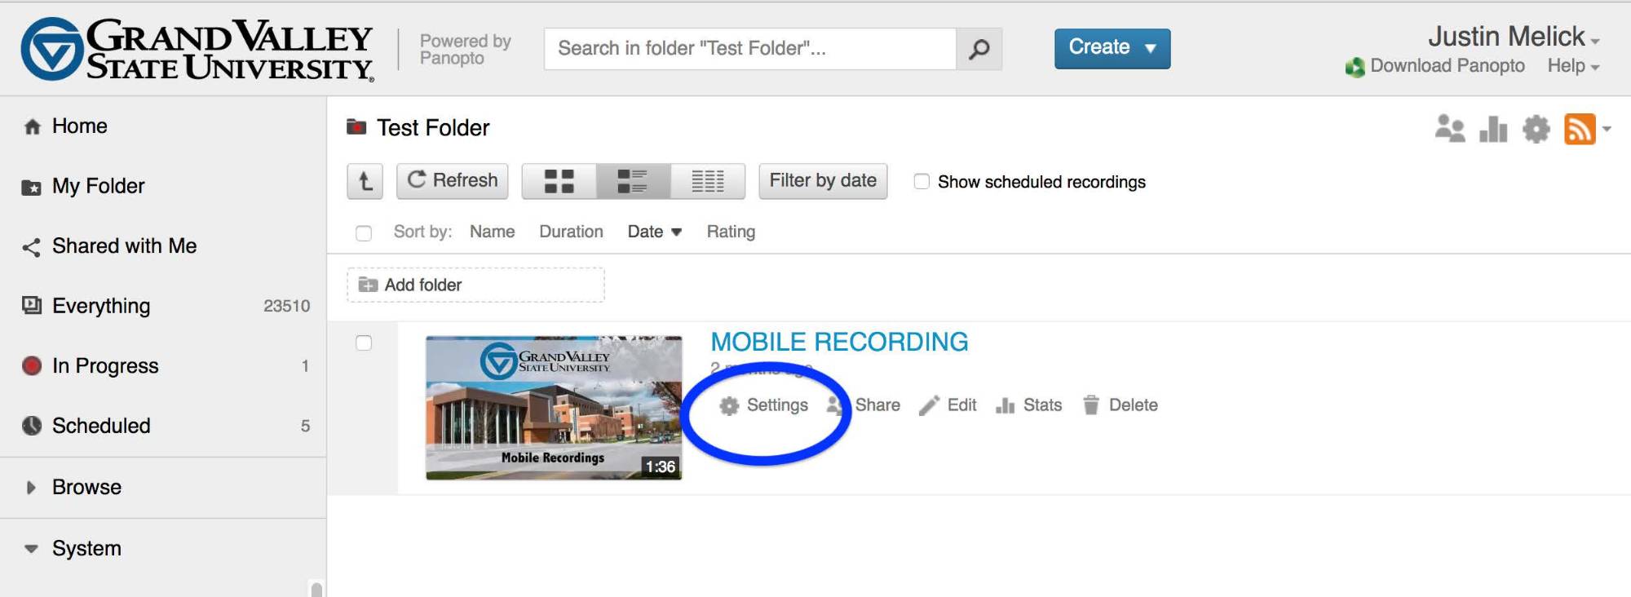
Task: Click the Refresh button
Action: click(453, 180)
